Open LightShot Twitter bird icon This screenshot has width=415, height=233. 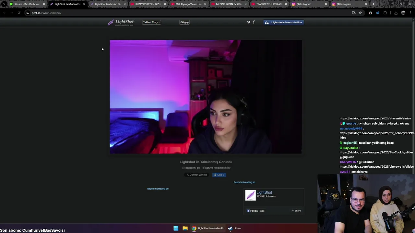(249, 22)
